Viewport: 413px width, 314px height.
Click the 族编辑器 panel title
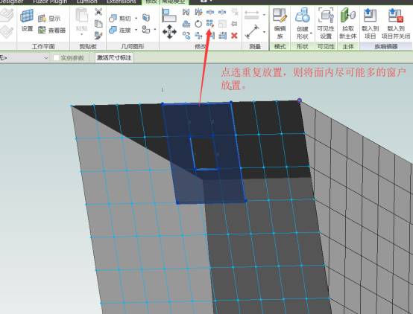[386, 47]
